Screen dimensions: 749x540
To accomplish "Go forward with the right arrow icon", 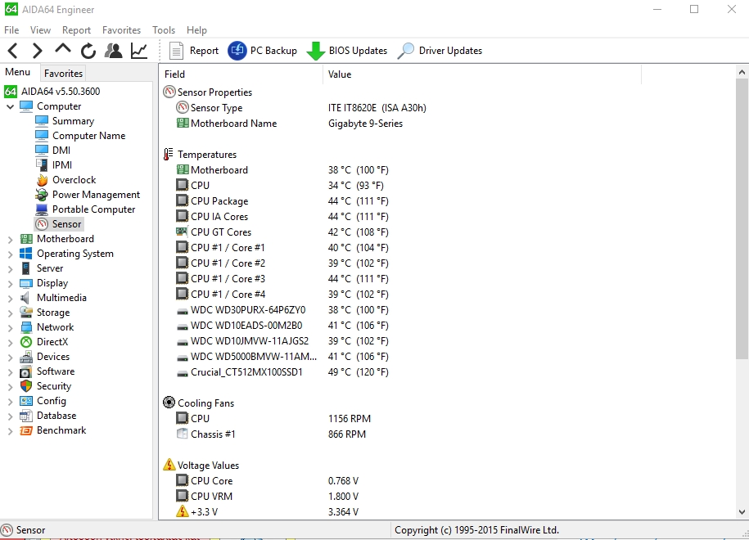I will coord(38,51).
